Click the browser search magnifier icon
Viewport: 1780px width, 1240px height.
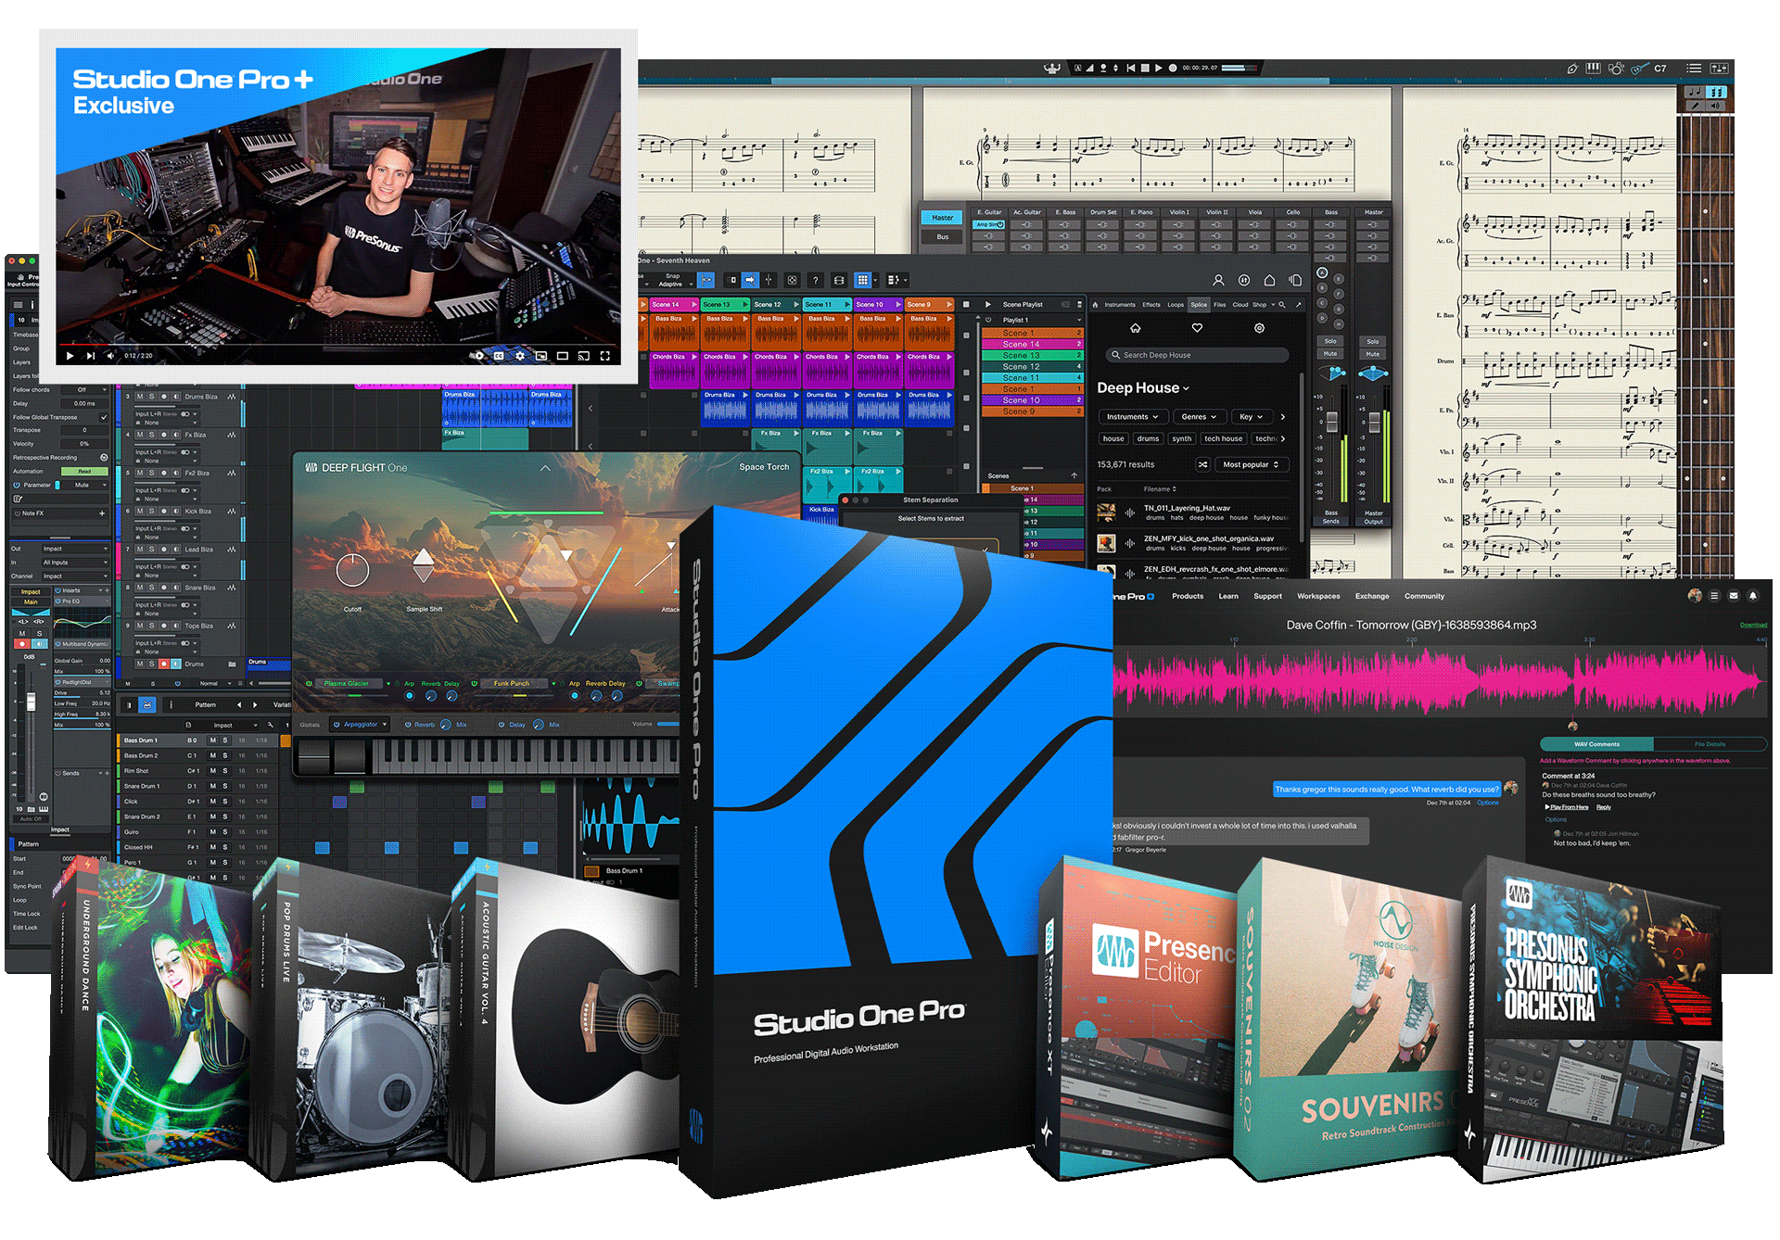click(1282, 304)
